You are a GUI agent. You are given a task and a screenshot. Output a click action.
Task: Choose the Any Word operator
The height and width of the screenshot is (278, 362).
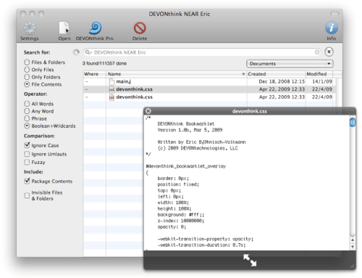click(x=27, y=111)
